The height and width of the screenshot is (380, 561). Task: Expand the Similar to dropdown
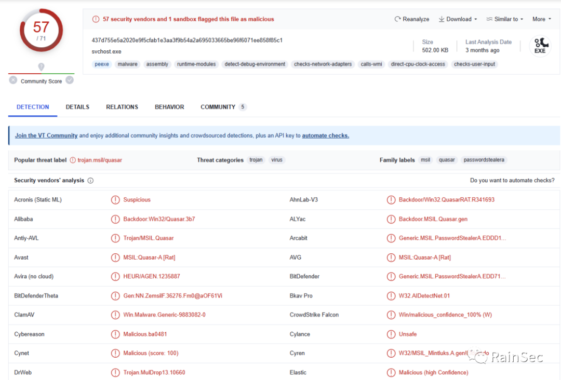pyautogui.click(x=504, y=19)
